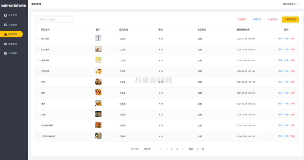Select the 炸鸡 row checkbox
Image resolution: width=304 pixels, height=160 pixels.
[38, 93]
